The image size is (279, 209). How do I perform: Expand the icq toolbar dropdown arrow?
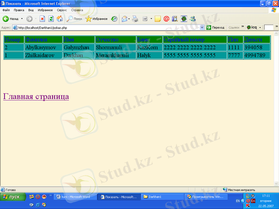point(260,28)
